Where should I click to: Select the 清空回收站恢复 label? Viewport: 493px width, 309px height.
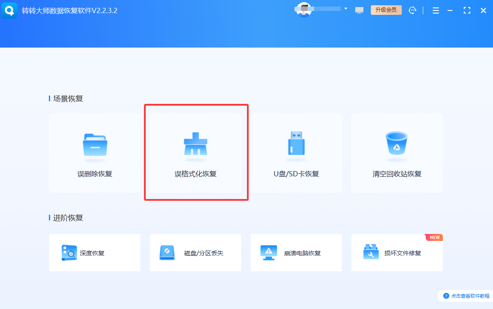[397, 174]
